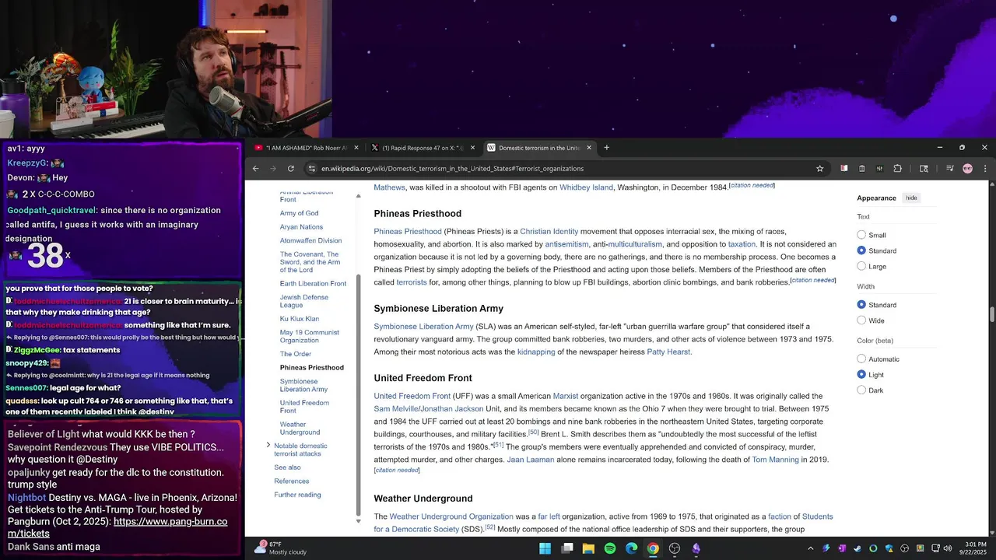Close the Rapid Response 47 X tab
996x560 pixels.
(x=472, y=148)
